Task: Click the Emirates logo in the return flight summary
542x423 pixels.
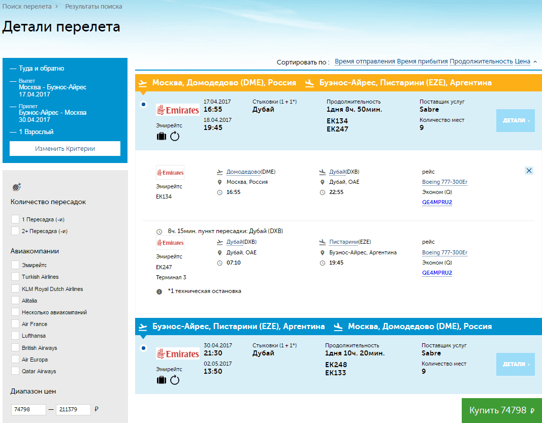Action: coord(178,354)
